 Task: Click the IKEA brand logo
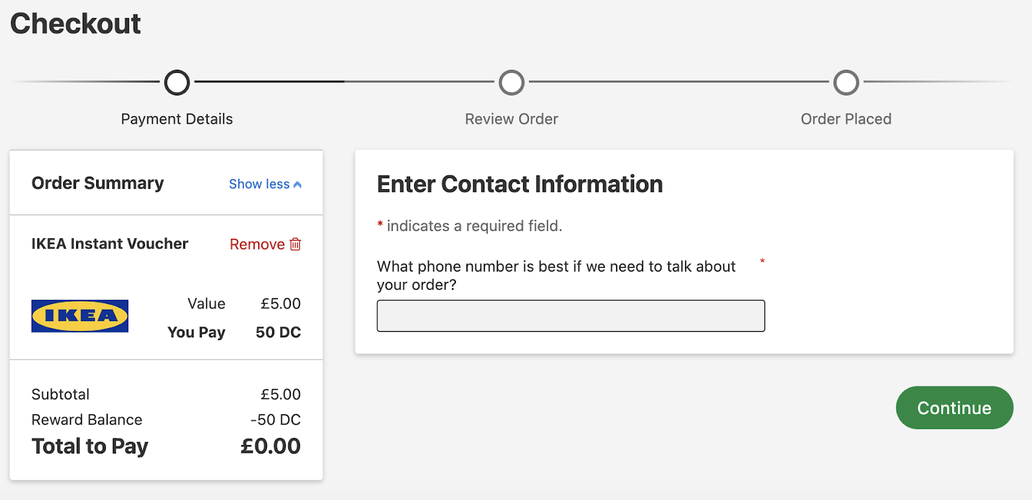click(79, 315)
